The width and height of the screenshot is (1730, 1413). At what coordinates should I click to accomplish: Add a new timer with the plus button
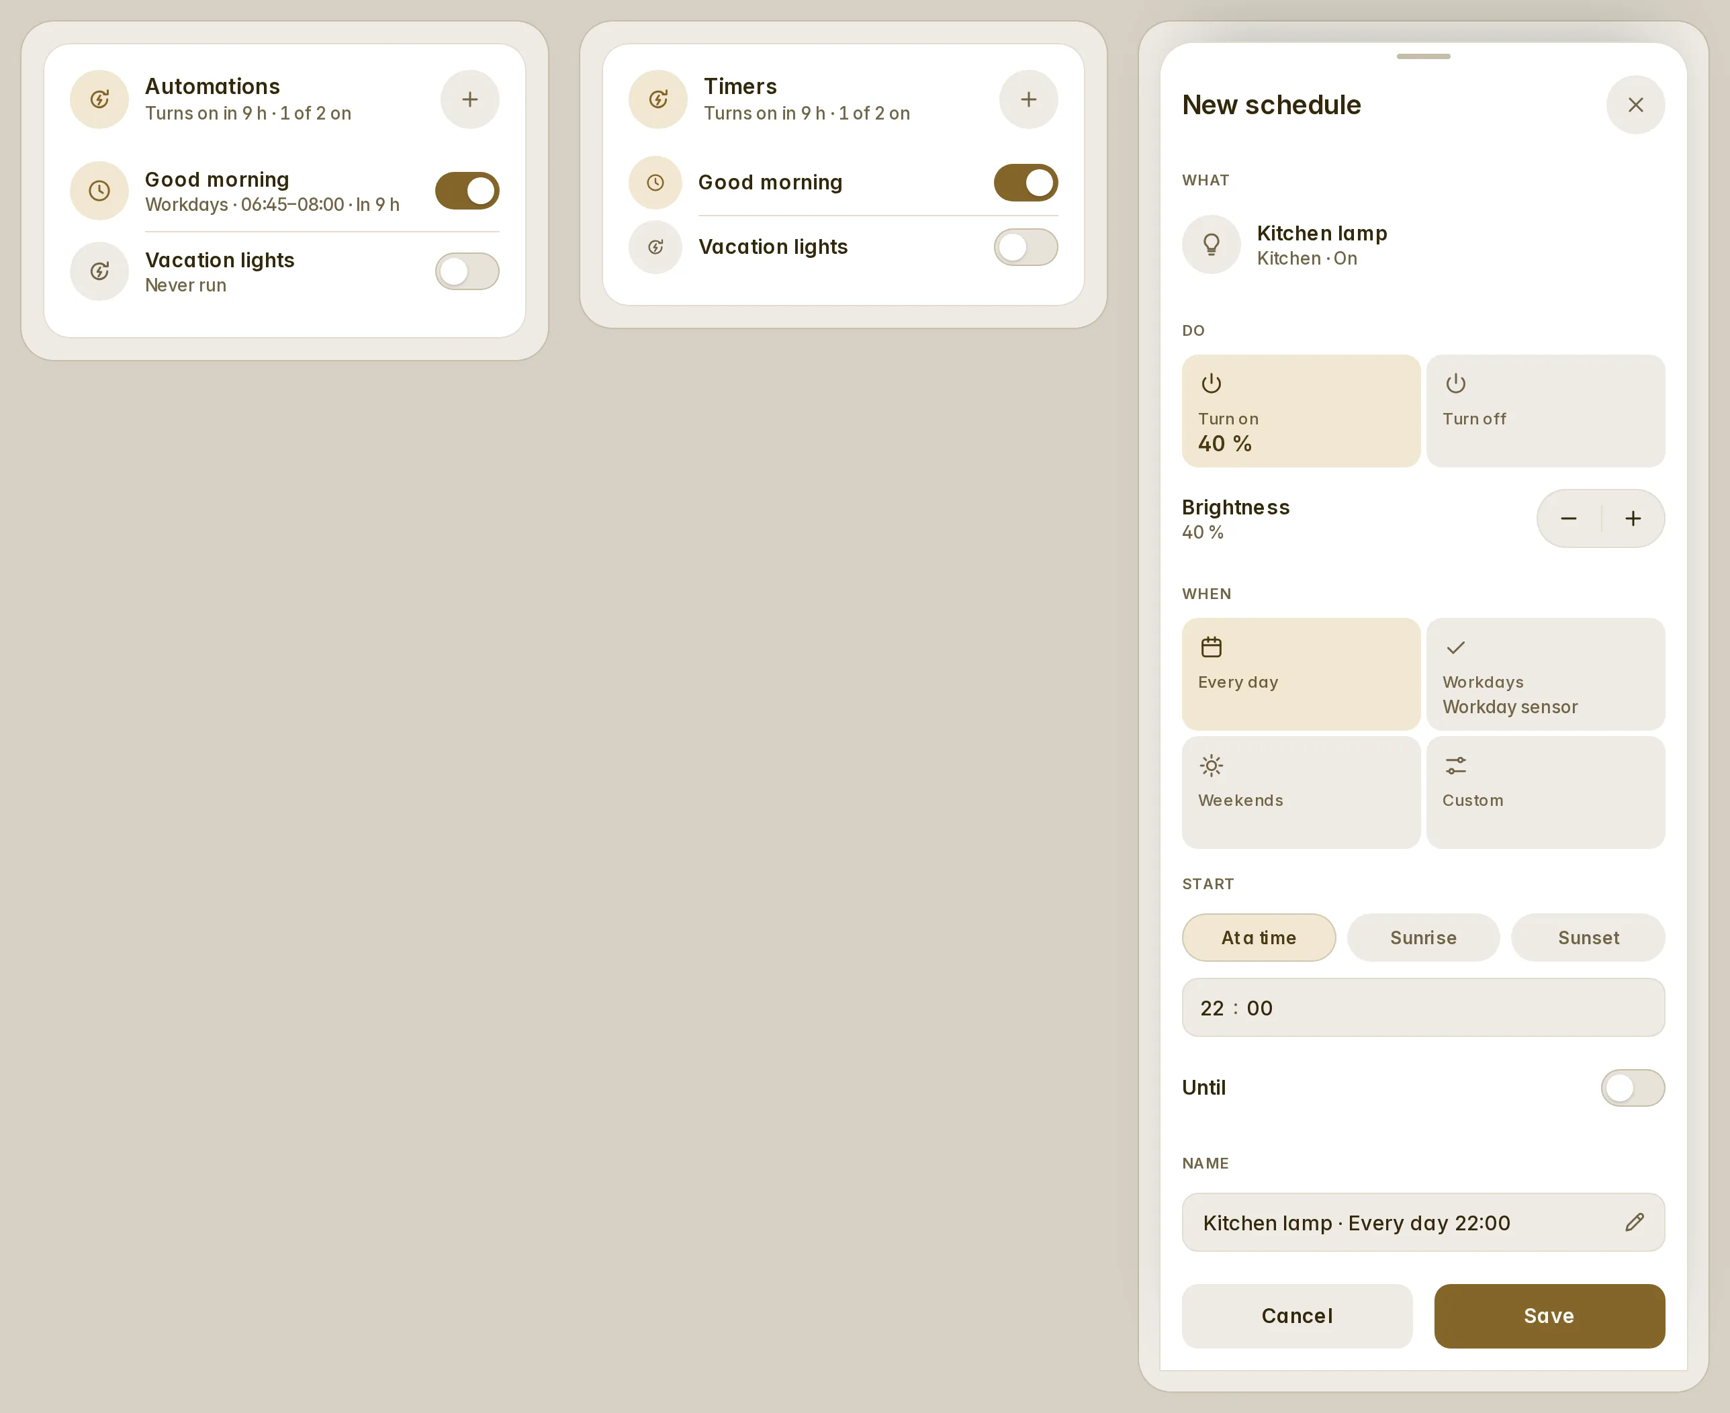click(x=1029, y=99)
